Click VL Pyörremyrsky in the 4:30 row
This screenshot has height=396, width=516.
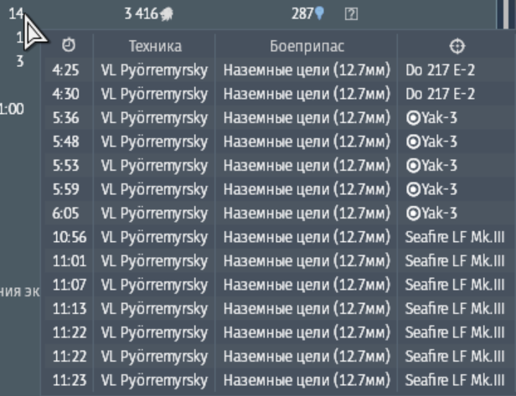click(154, 95)
